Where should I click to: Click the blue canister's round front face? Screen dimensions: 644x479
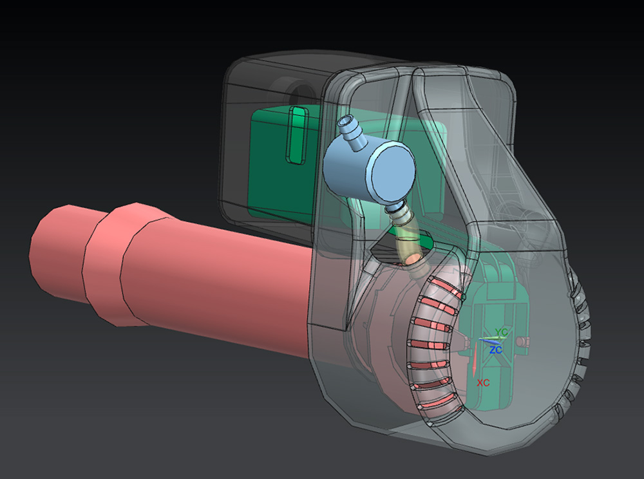coord(392,169)
